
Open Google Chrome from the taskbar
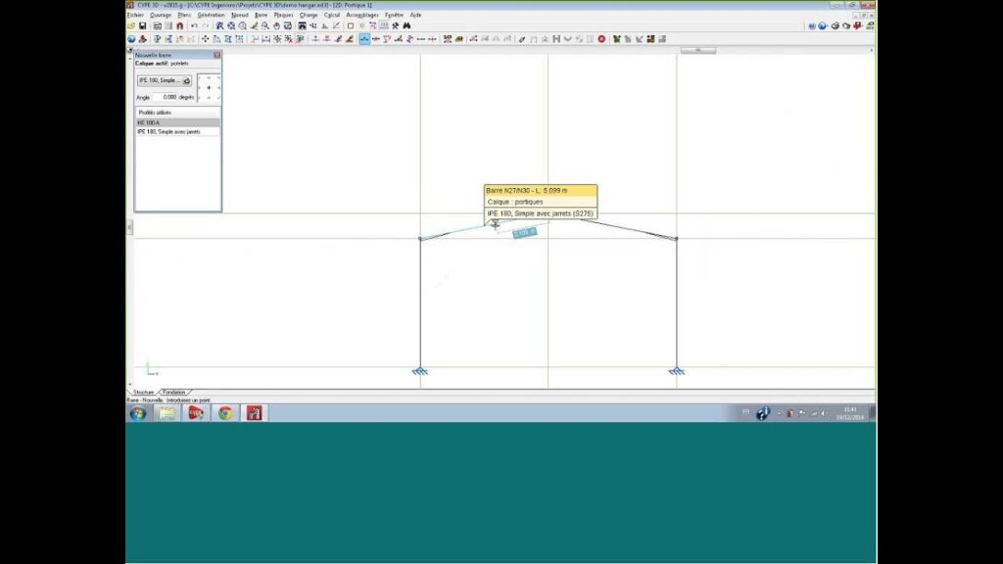point(225,413)
